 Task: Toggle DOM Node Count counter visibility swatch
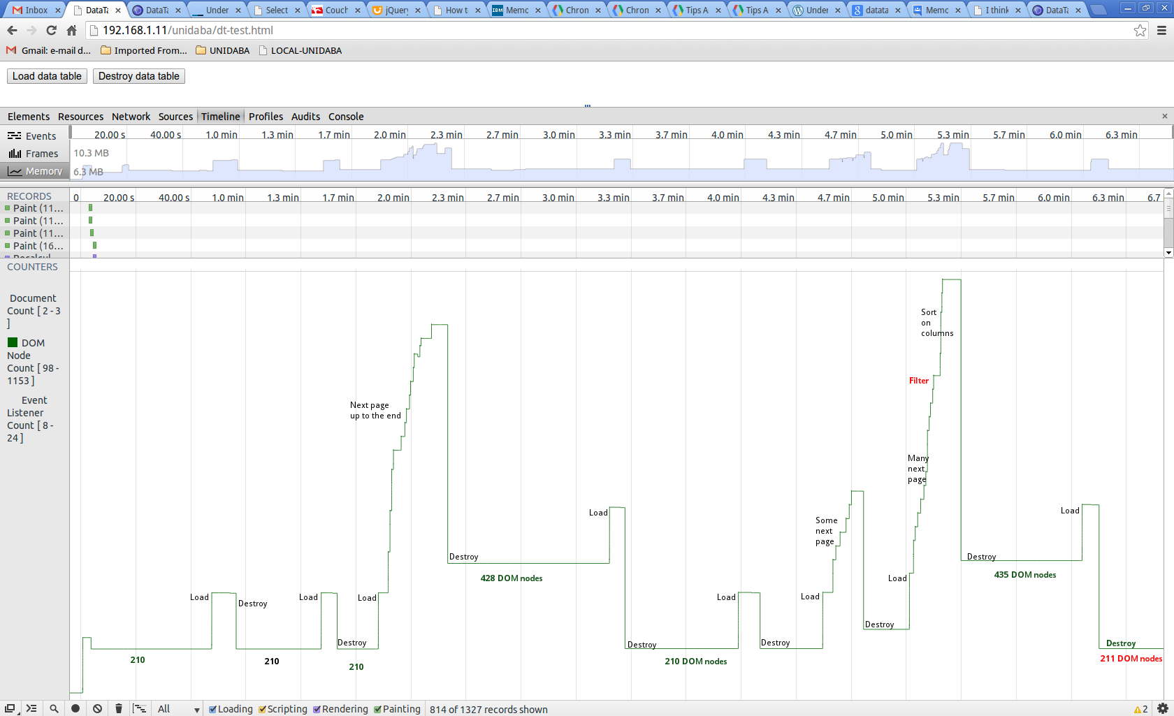click(x=13, y=342)
